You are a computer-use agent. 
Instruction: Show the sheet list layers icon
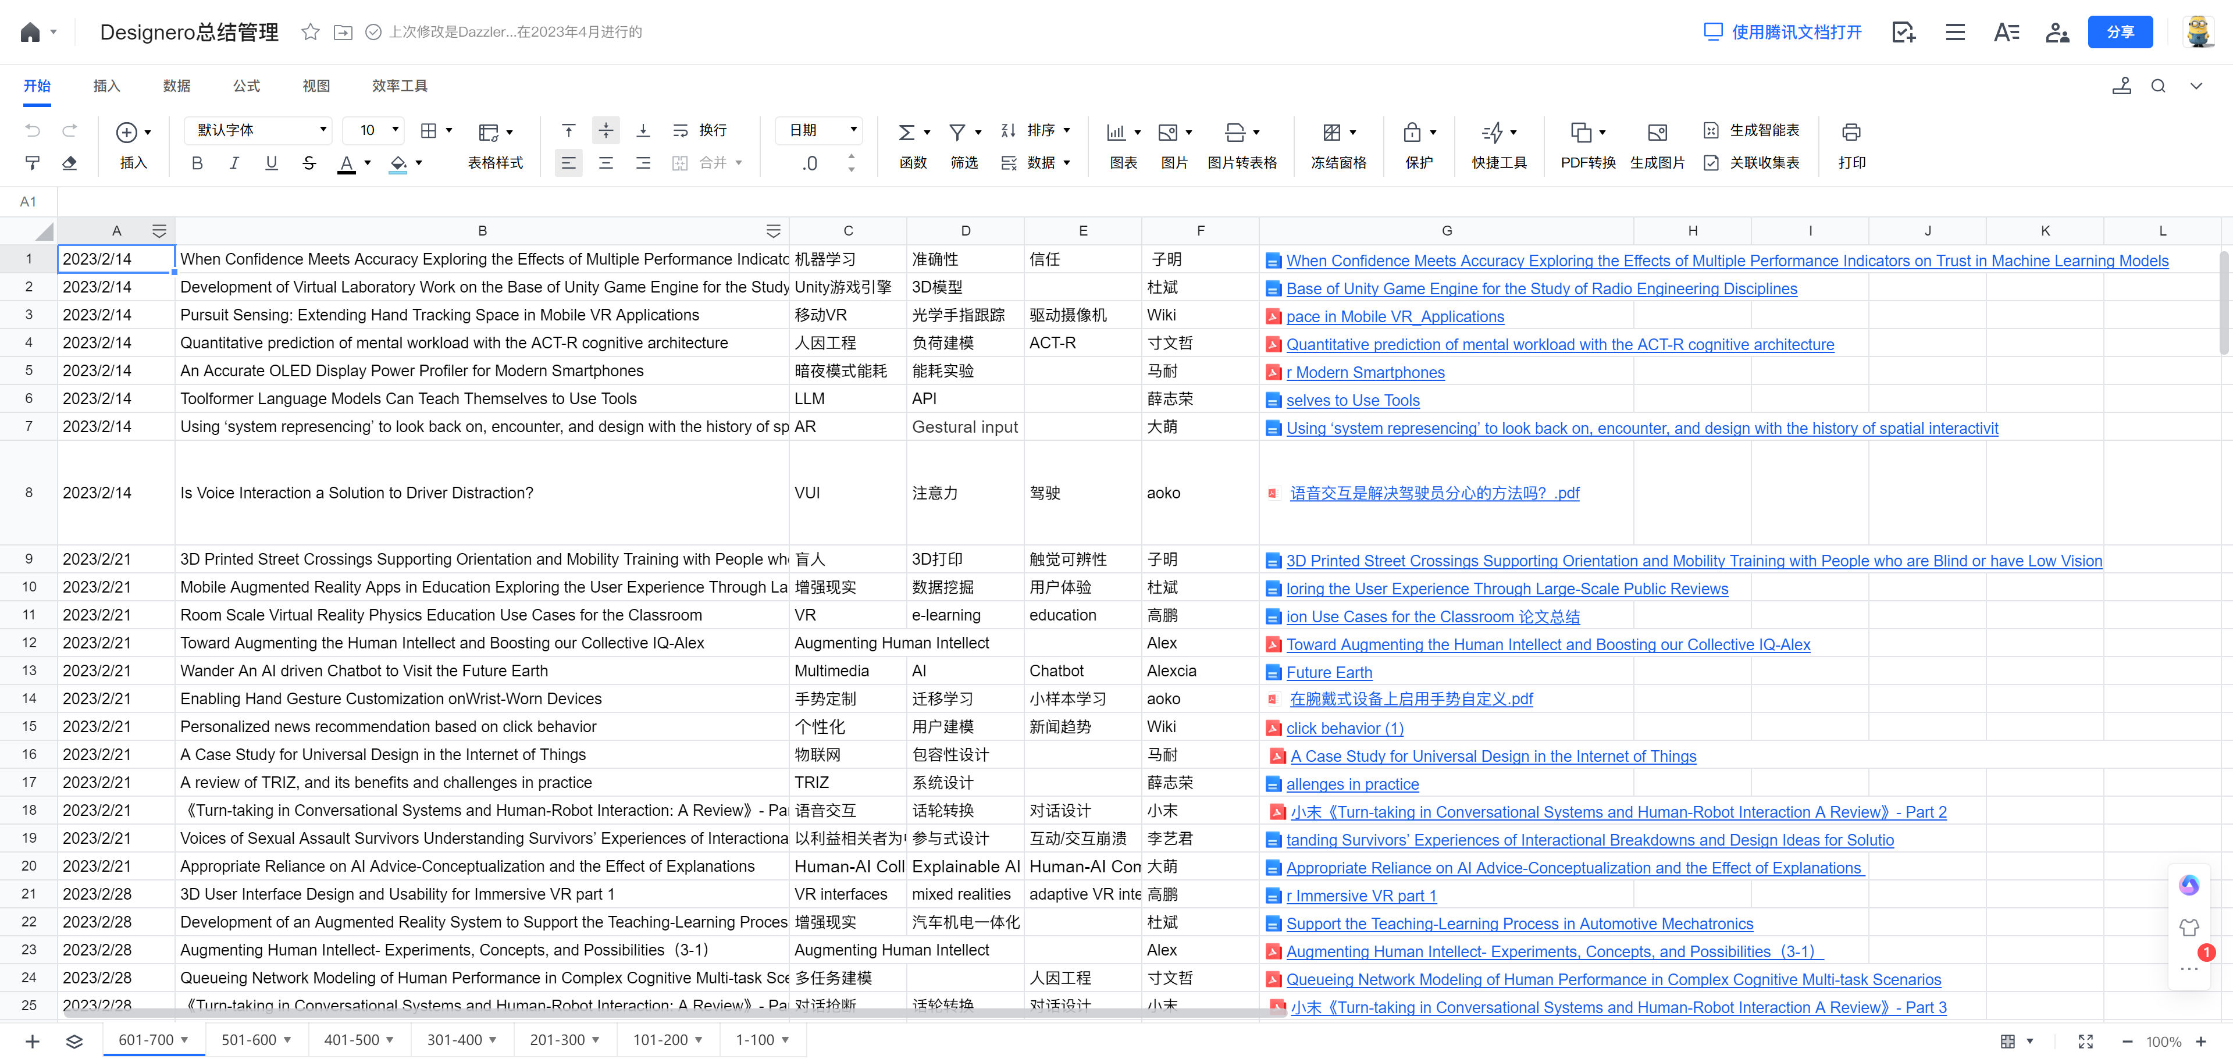coord(74,1041)
